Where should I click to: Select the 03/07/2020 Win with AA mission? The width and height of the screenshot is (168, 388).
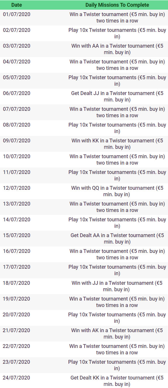(x=117, y=49)
